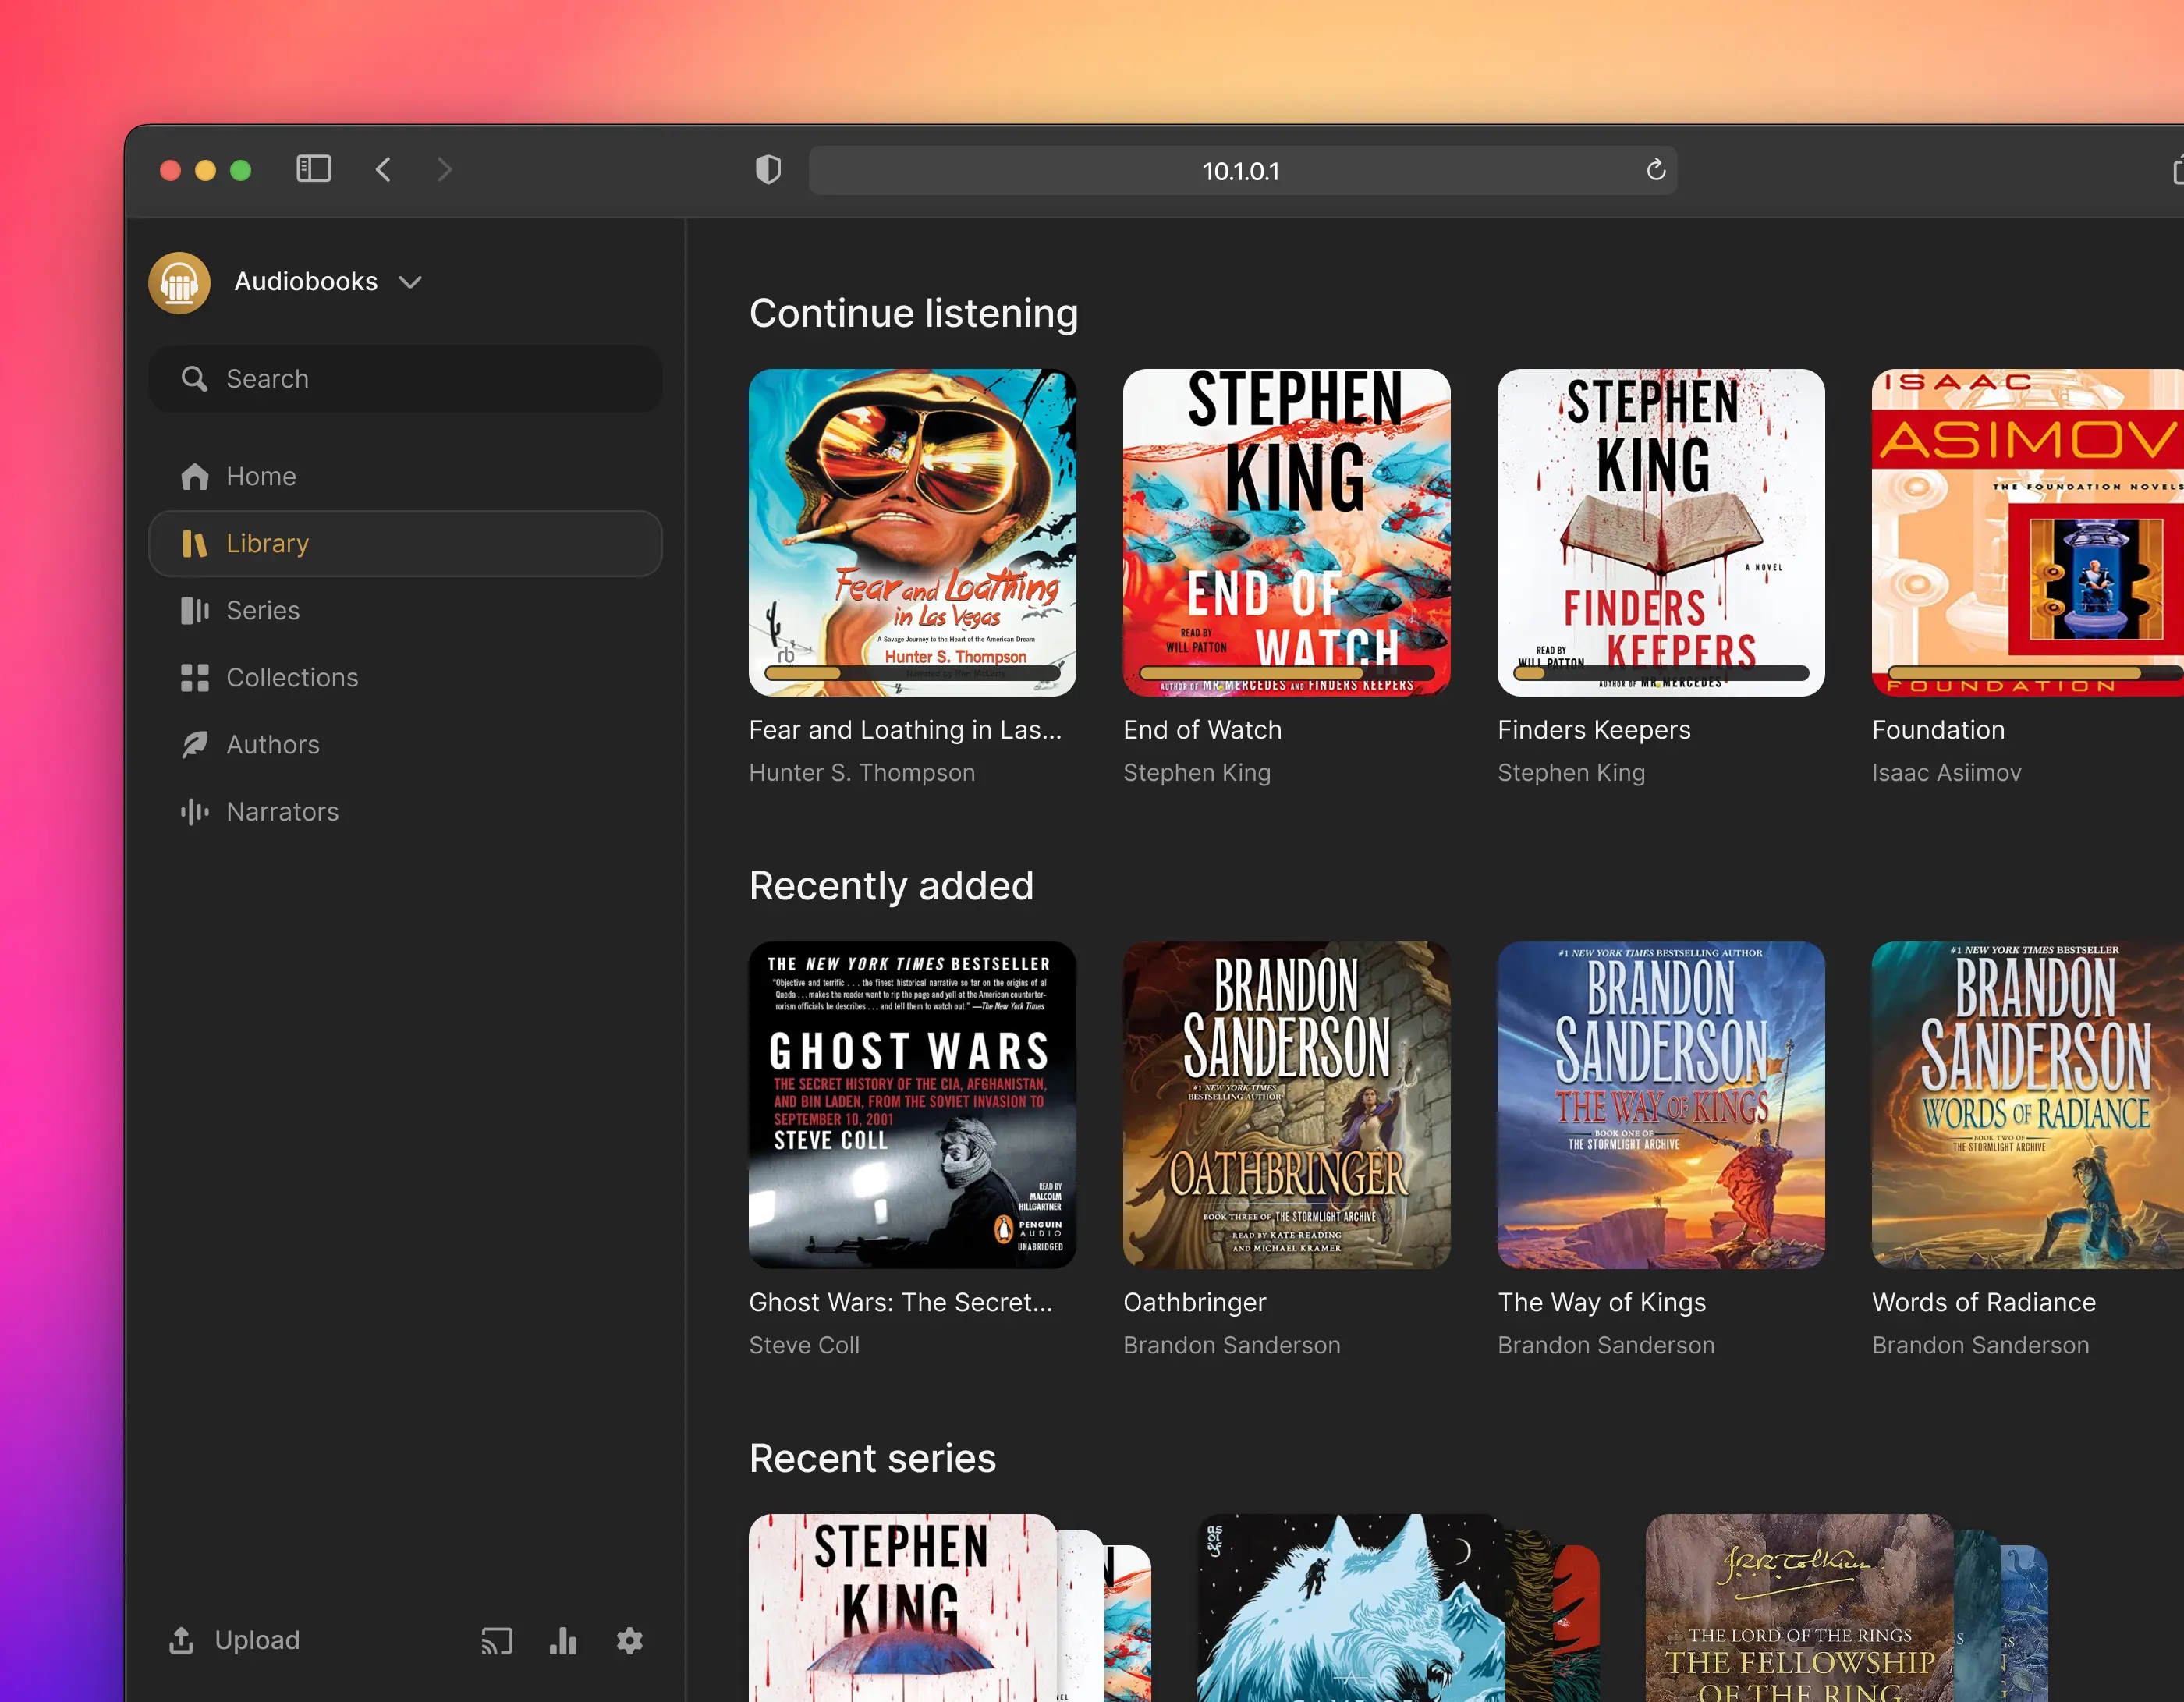The image size is (2184, 1702).
Task: Open the blue wolf cover series stack
Action: [x=1398, y=1608]
